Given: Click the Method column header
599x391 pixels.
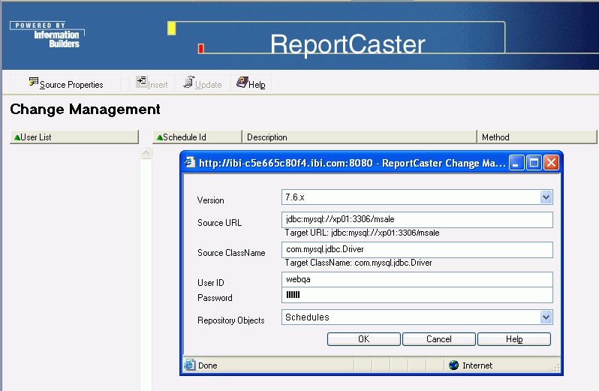Looking at the screenshot, I should click(x=537, y=137).
